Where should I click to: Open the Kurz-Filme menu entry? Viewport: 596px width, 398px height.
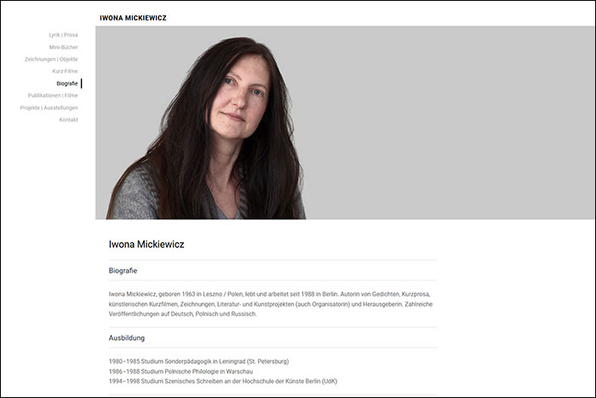(x=65, y=71)
